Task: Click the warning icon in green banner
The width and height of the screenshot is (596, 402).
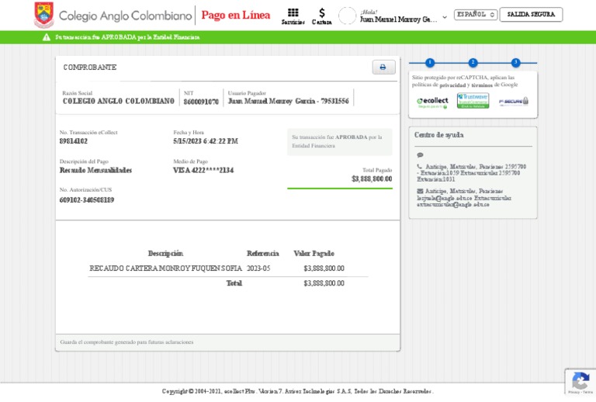Action: (x=47, y=36)
